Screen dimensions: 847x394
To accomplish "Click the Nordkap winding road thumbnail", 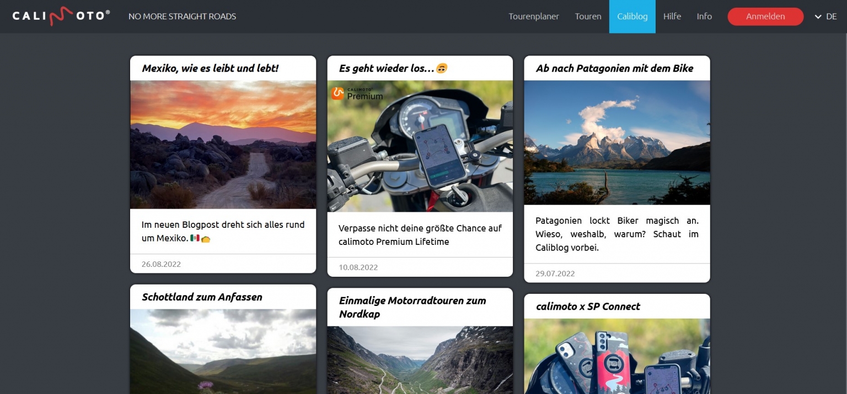I will [x=420, y=360].
